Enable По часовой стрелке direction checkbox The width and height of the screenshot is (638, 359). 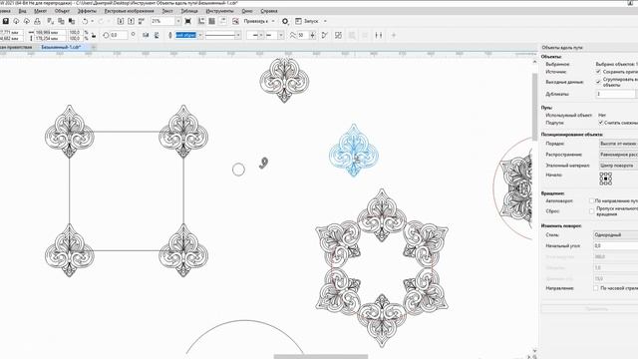point(596,288)
